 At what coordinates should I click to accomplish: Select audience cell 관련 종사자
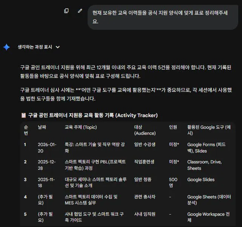145,197
